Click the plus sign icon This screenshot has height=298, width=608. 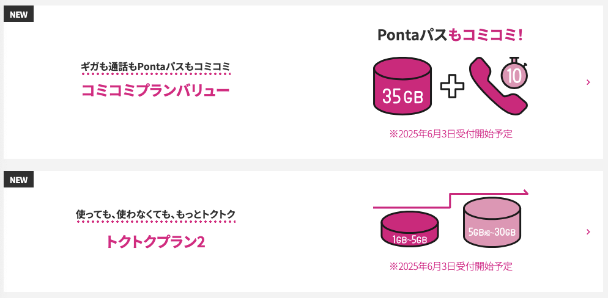tap(452, 86)
